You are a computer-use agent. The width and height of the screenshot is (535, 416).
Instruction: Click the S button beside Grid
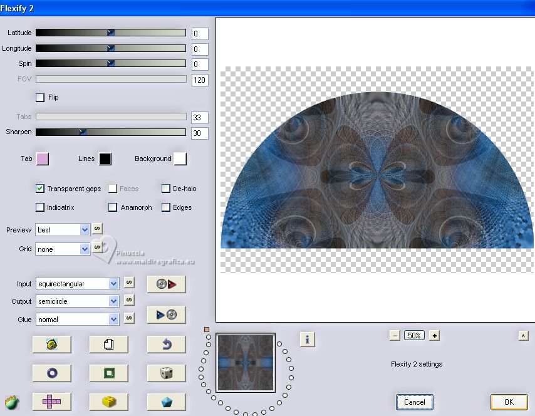[97, 247]
